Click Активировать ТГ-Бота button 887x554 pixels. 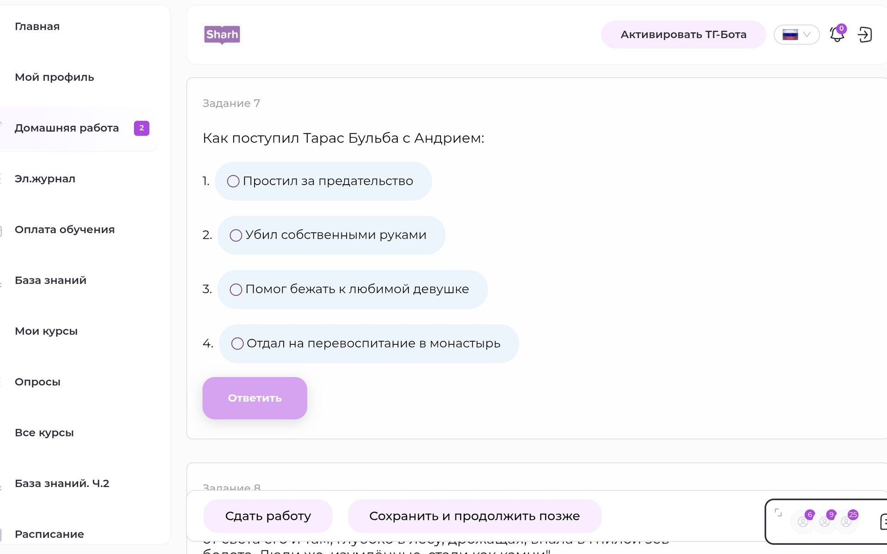click(x=683, y=35)
